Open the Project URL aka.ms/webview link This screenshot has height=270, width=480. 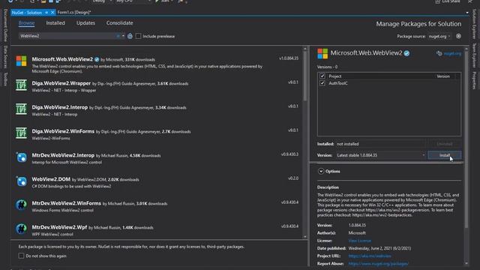(370, 256)
